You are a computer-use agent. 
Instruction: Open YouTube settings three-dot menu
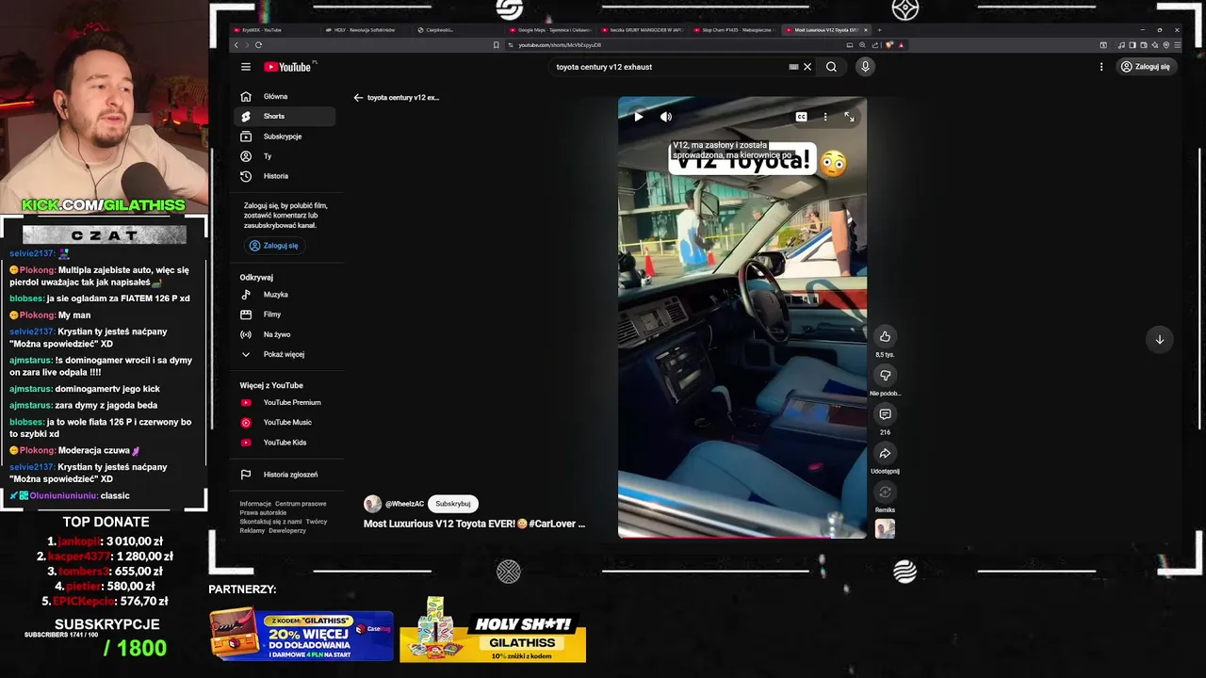click(1100, 67)
